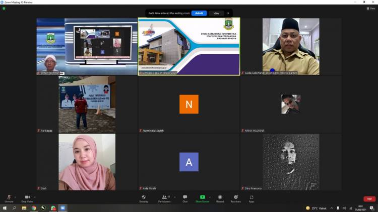The width and height of the screenshot is (378, 212).
Task: Click the Stop Video camera icon
Action: tap(27, 197)
